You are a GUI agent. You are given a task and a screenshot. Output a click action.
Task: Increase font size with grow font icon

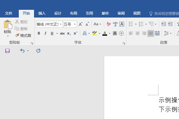(81, 24)
